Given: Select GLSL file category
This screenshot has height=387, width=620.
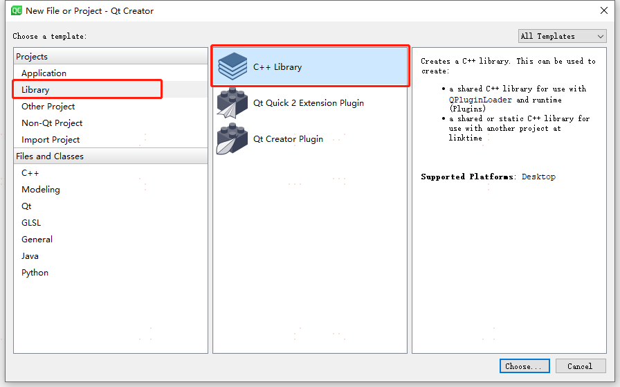Looking at the screenshot, I should (x=111, y=223).
